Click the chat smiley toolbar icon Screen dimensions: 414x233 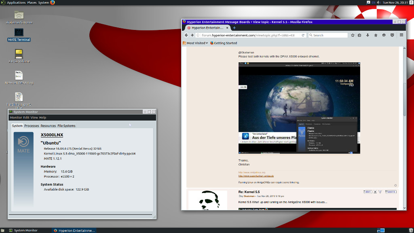tap(384, 35)
